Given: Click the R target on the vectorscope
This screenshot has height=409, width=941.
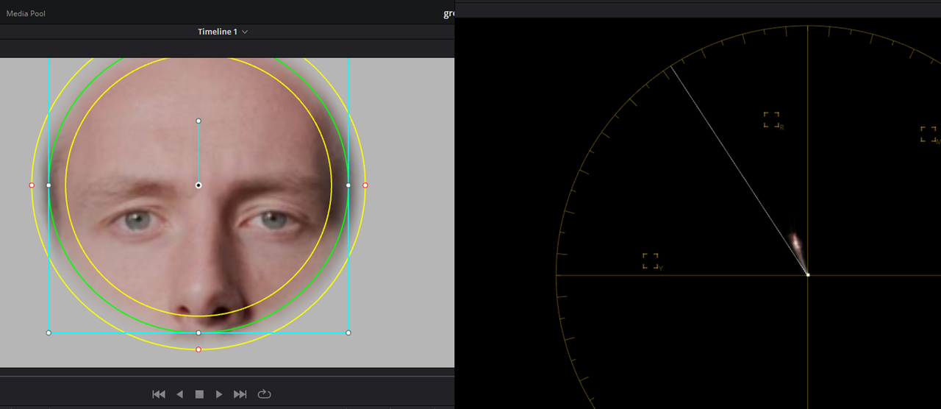Looking at the screenshot, I should click(x=771, y=120).
